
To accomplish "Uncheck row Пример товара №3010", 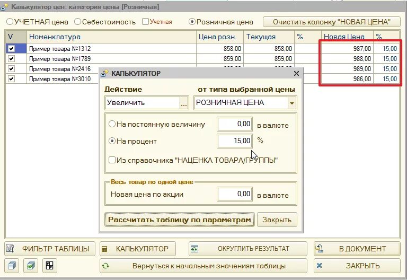I will (11, 78).
